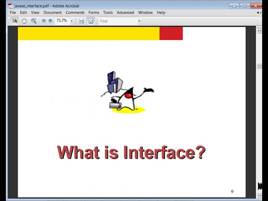Open the Edit menu
The height and width of the screenshot is (201, 268).
[23, 13]
